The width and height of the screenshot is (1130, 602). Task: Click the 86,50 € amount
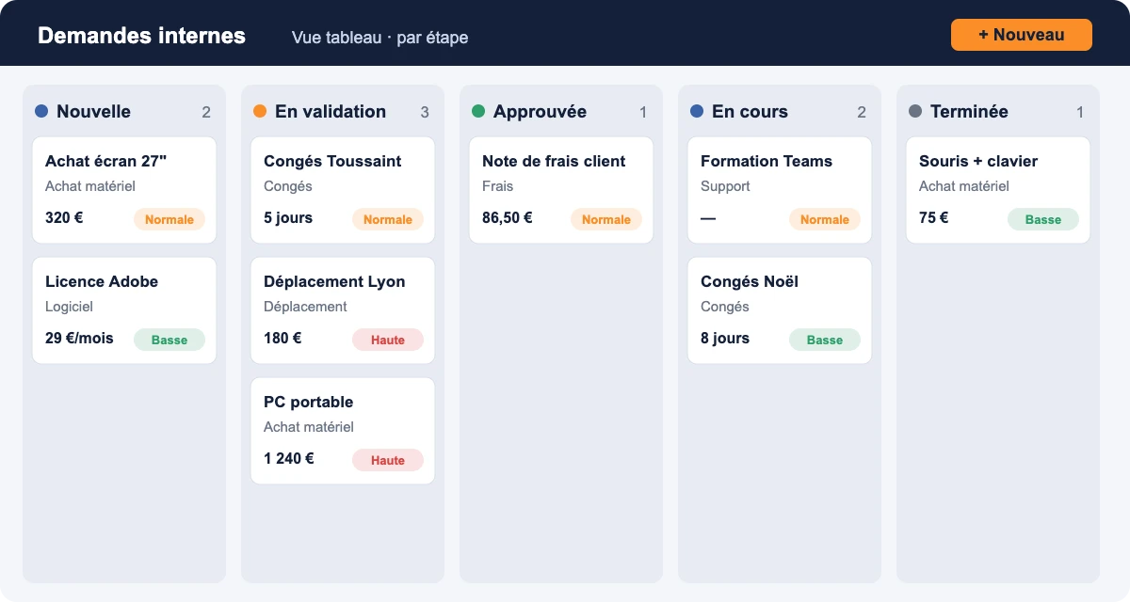(x=508, y=217)
